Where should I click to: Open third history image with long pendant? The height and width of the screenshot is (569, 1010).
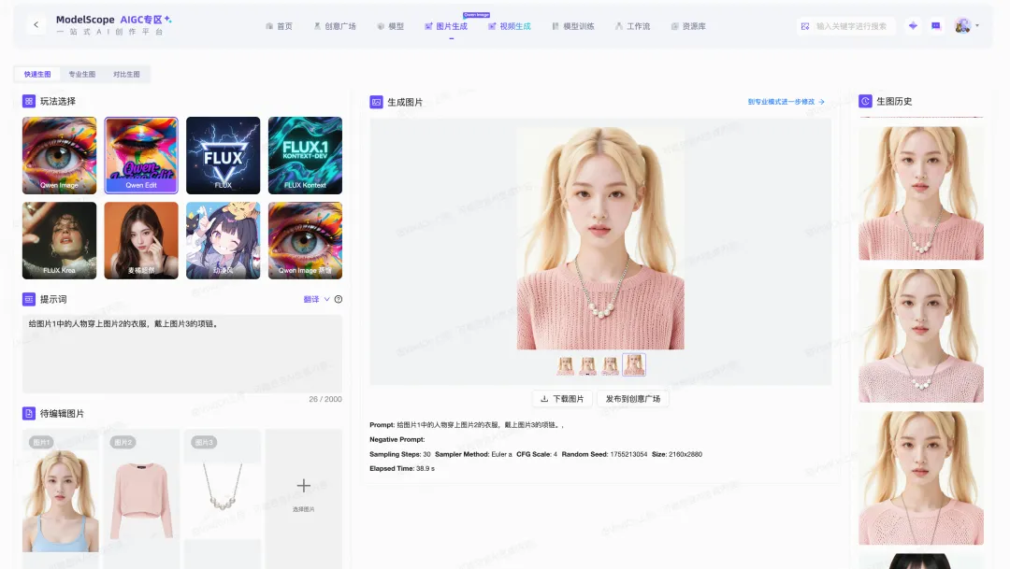(921, 477)
